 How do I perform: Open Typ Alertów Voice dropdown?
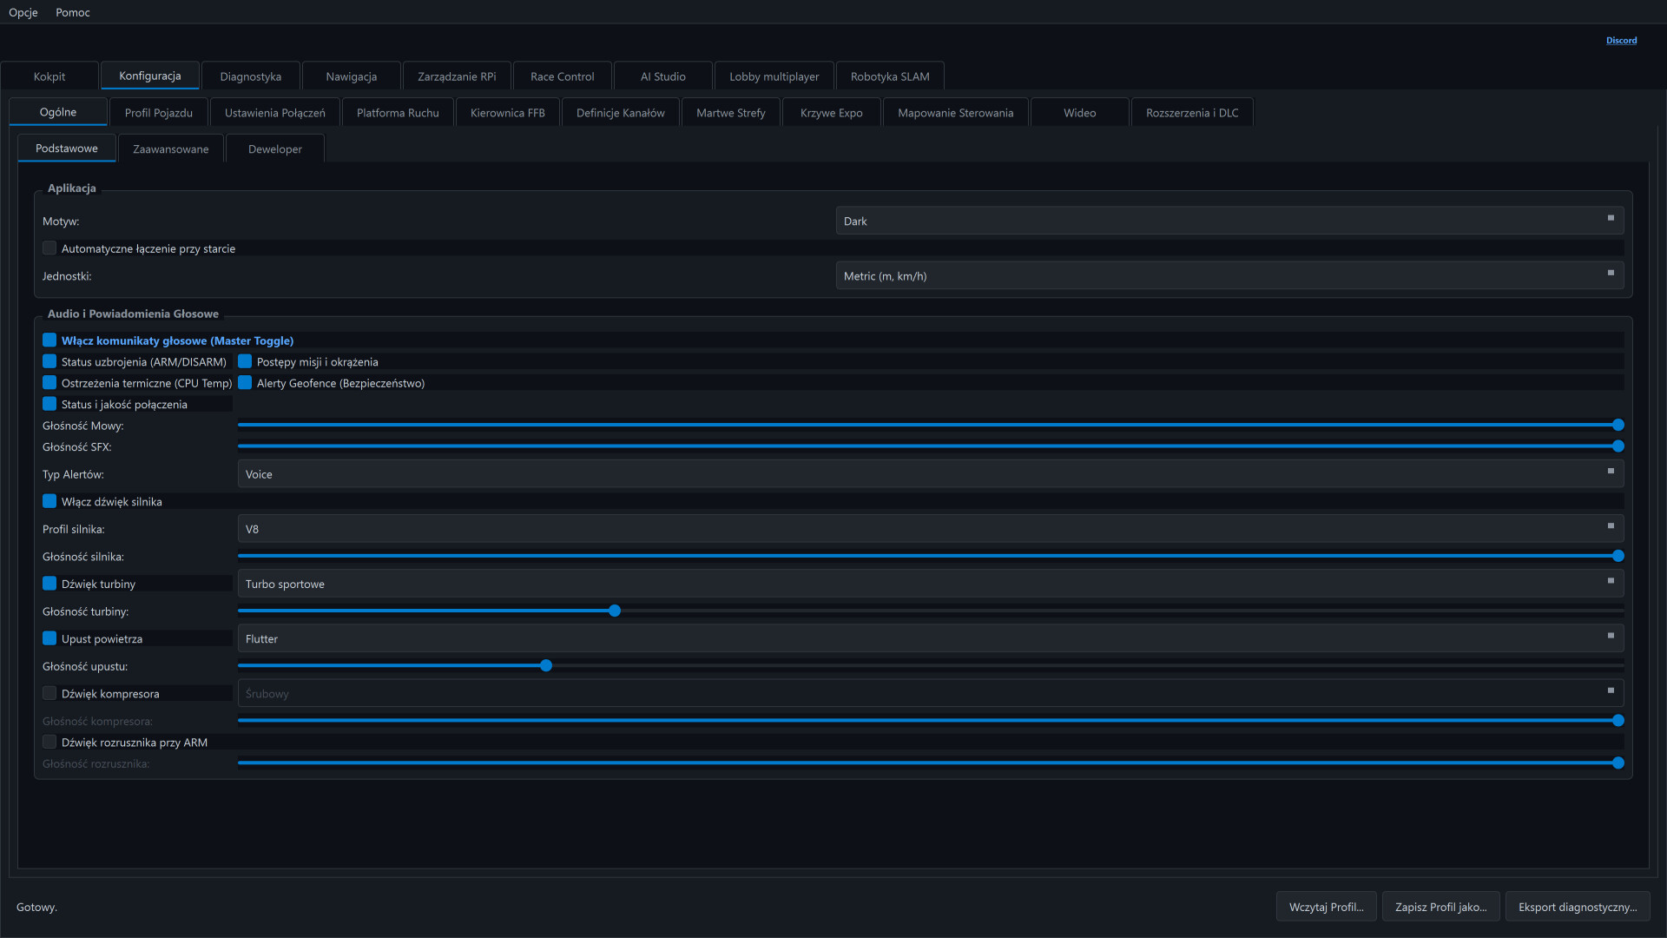tap(931, 473)
